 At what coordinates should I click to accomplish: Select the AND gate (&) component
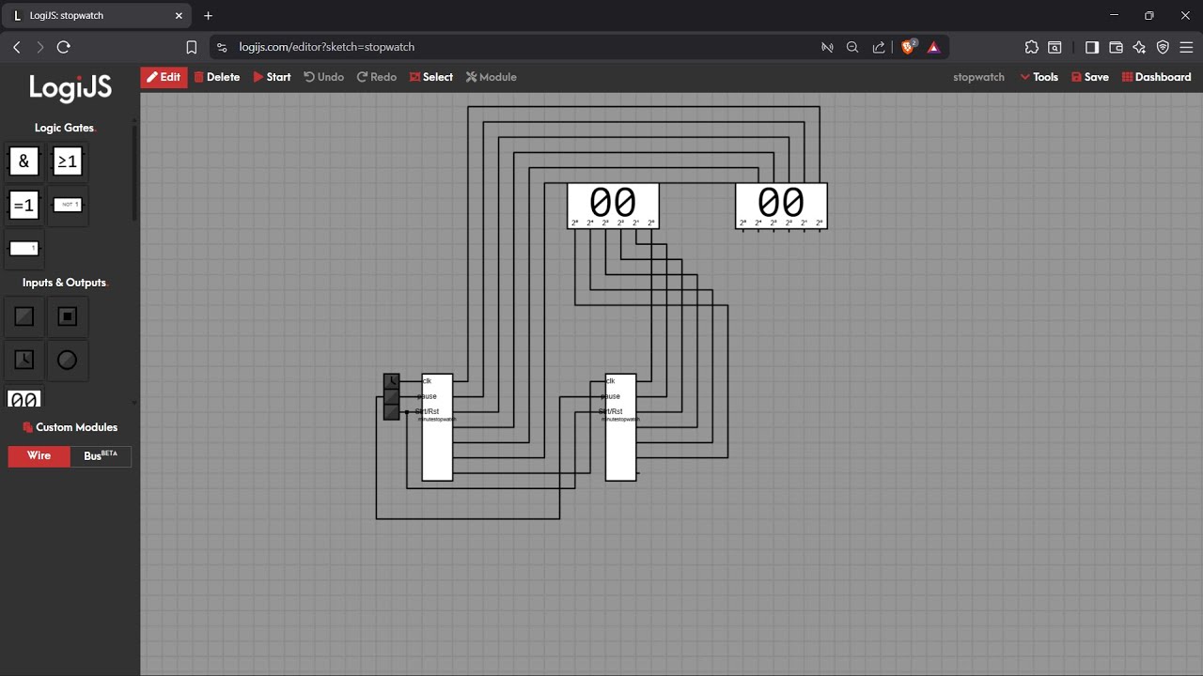pos(23,161)
